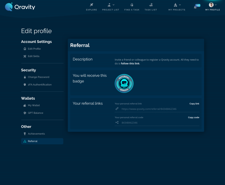Click the share icon beside referral code

coord(117,122)
